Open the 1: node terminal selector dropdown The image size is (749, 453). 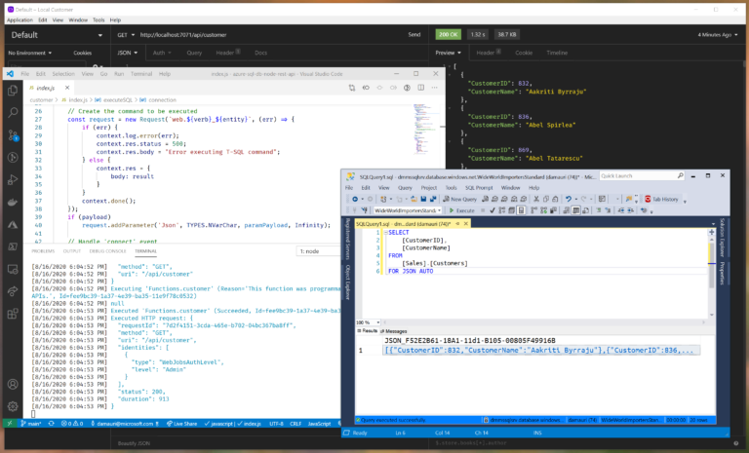tap(318, 251)
